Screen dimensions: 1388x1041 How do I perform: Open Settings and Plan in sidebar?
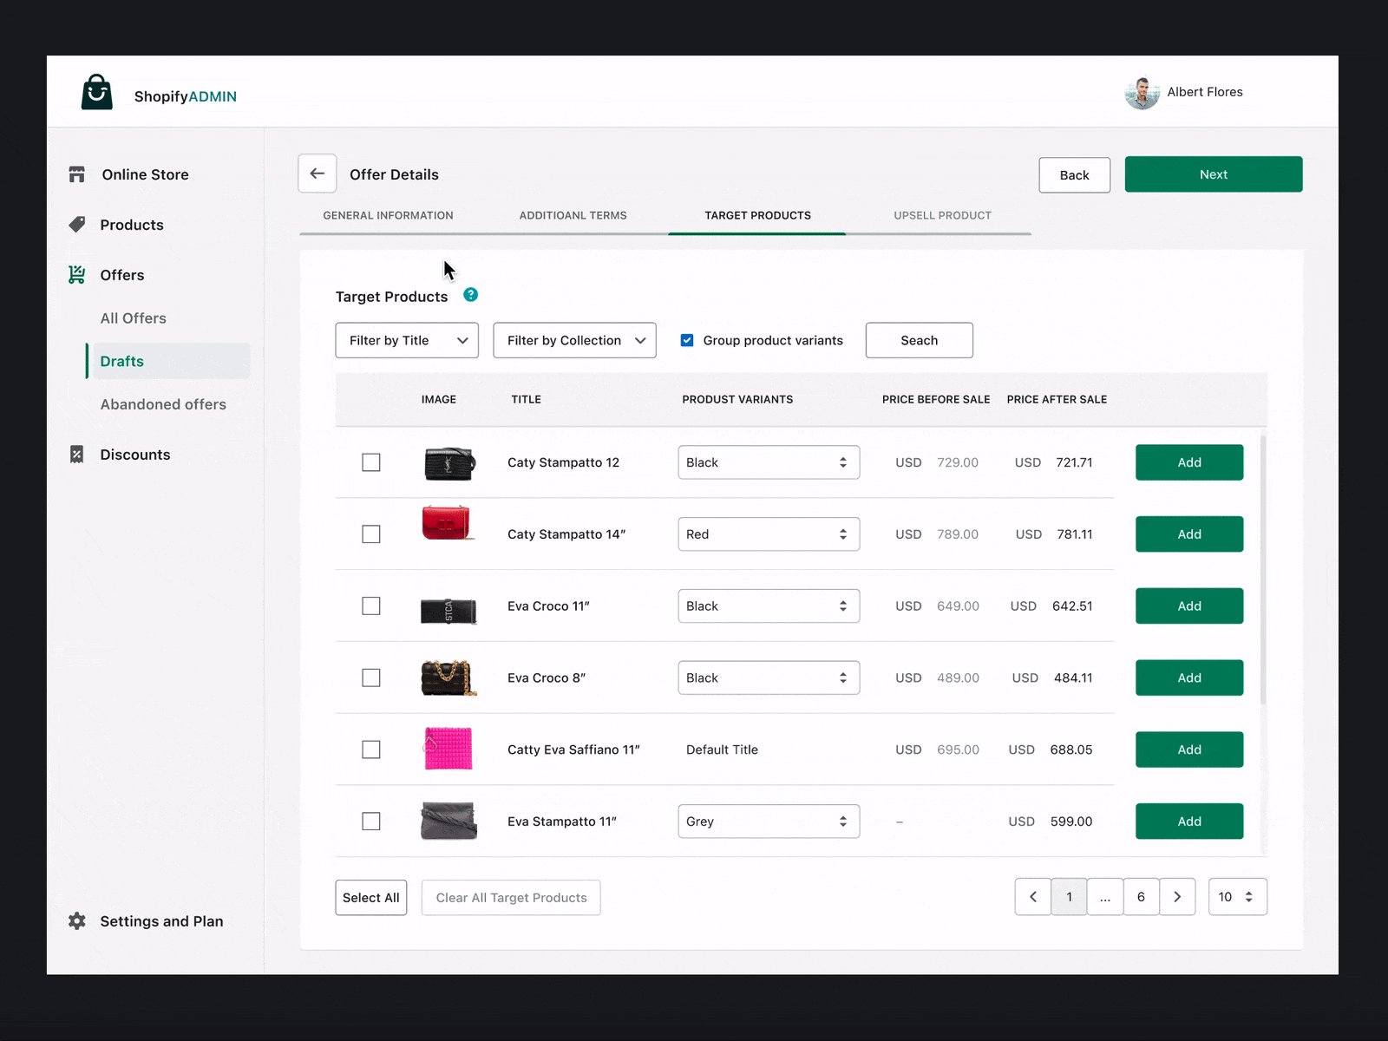[161, 921]
